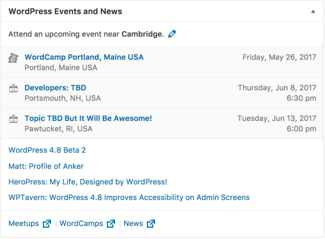Image resolution: width=325 pixels, height=239 pixels.
Task: Click the external link icon after Meetups
Action: [47, 224]
